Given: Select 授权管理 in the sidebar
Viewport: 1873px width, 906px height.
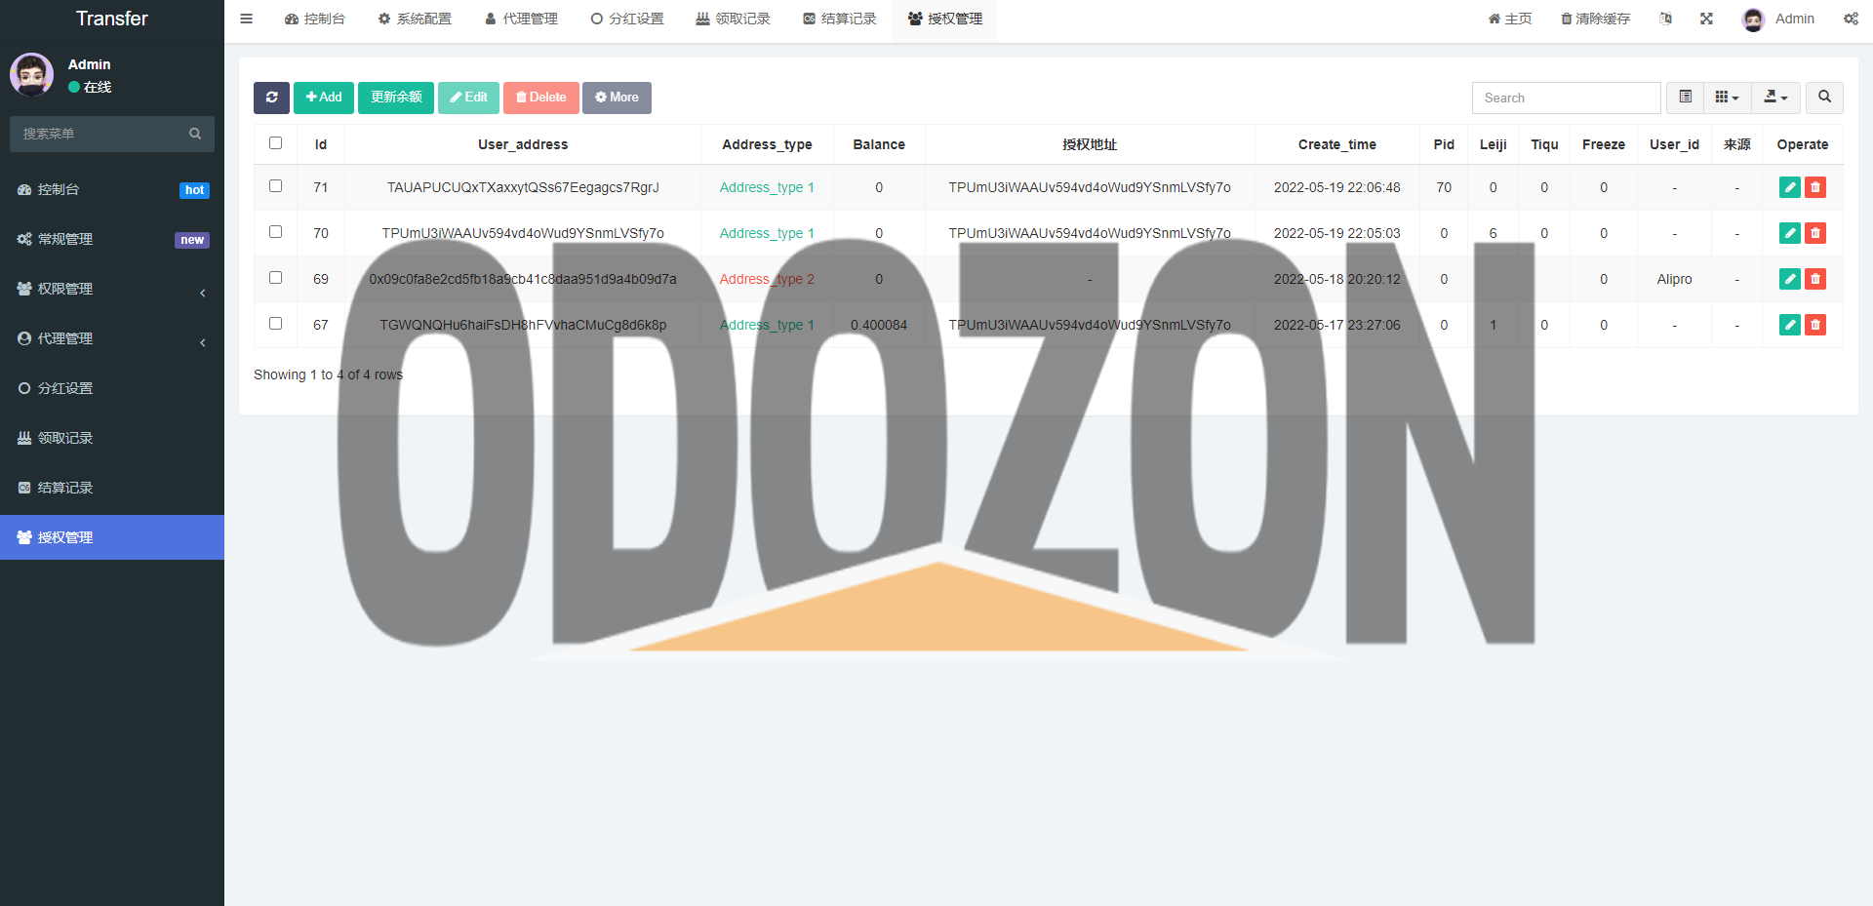Looking at the screenshot, I should click(x=112, y=537).
